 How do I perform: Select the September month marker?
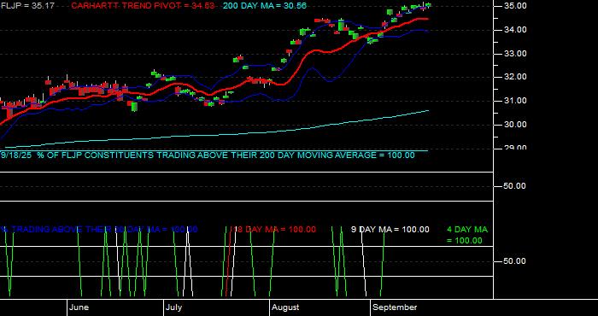(395, 307)
